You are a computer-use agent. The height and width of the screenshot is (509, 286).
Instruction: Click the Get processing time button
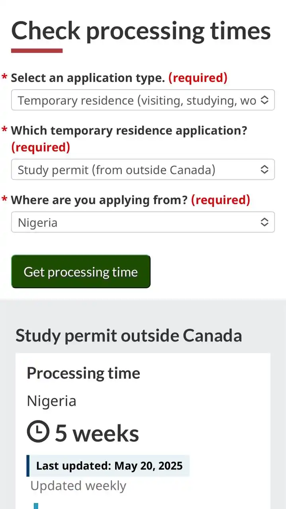point(81,272)
